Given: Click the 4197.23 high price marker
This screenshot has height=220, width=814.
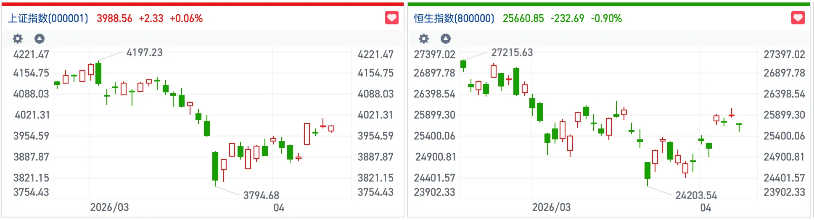Looking at the screenshot, I should pyautogui.click(x=144, y=52).
